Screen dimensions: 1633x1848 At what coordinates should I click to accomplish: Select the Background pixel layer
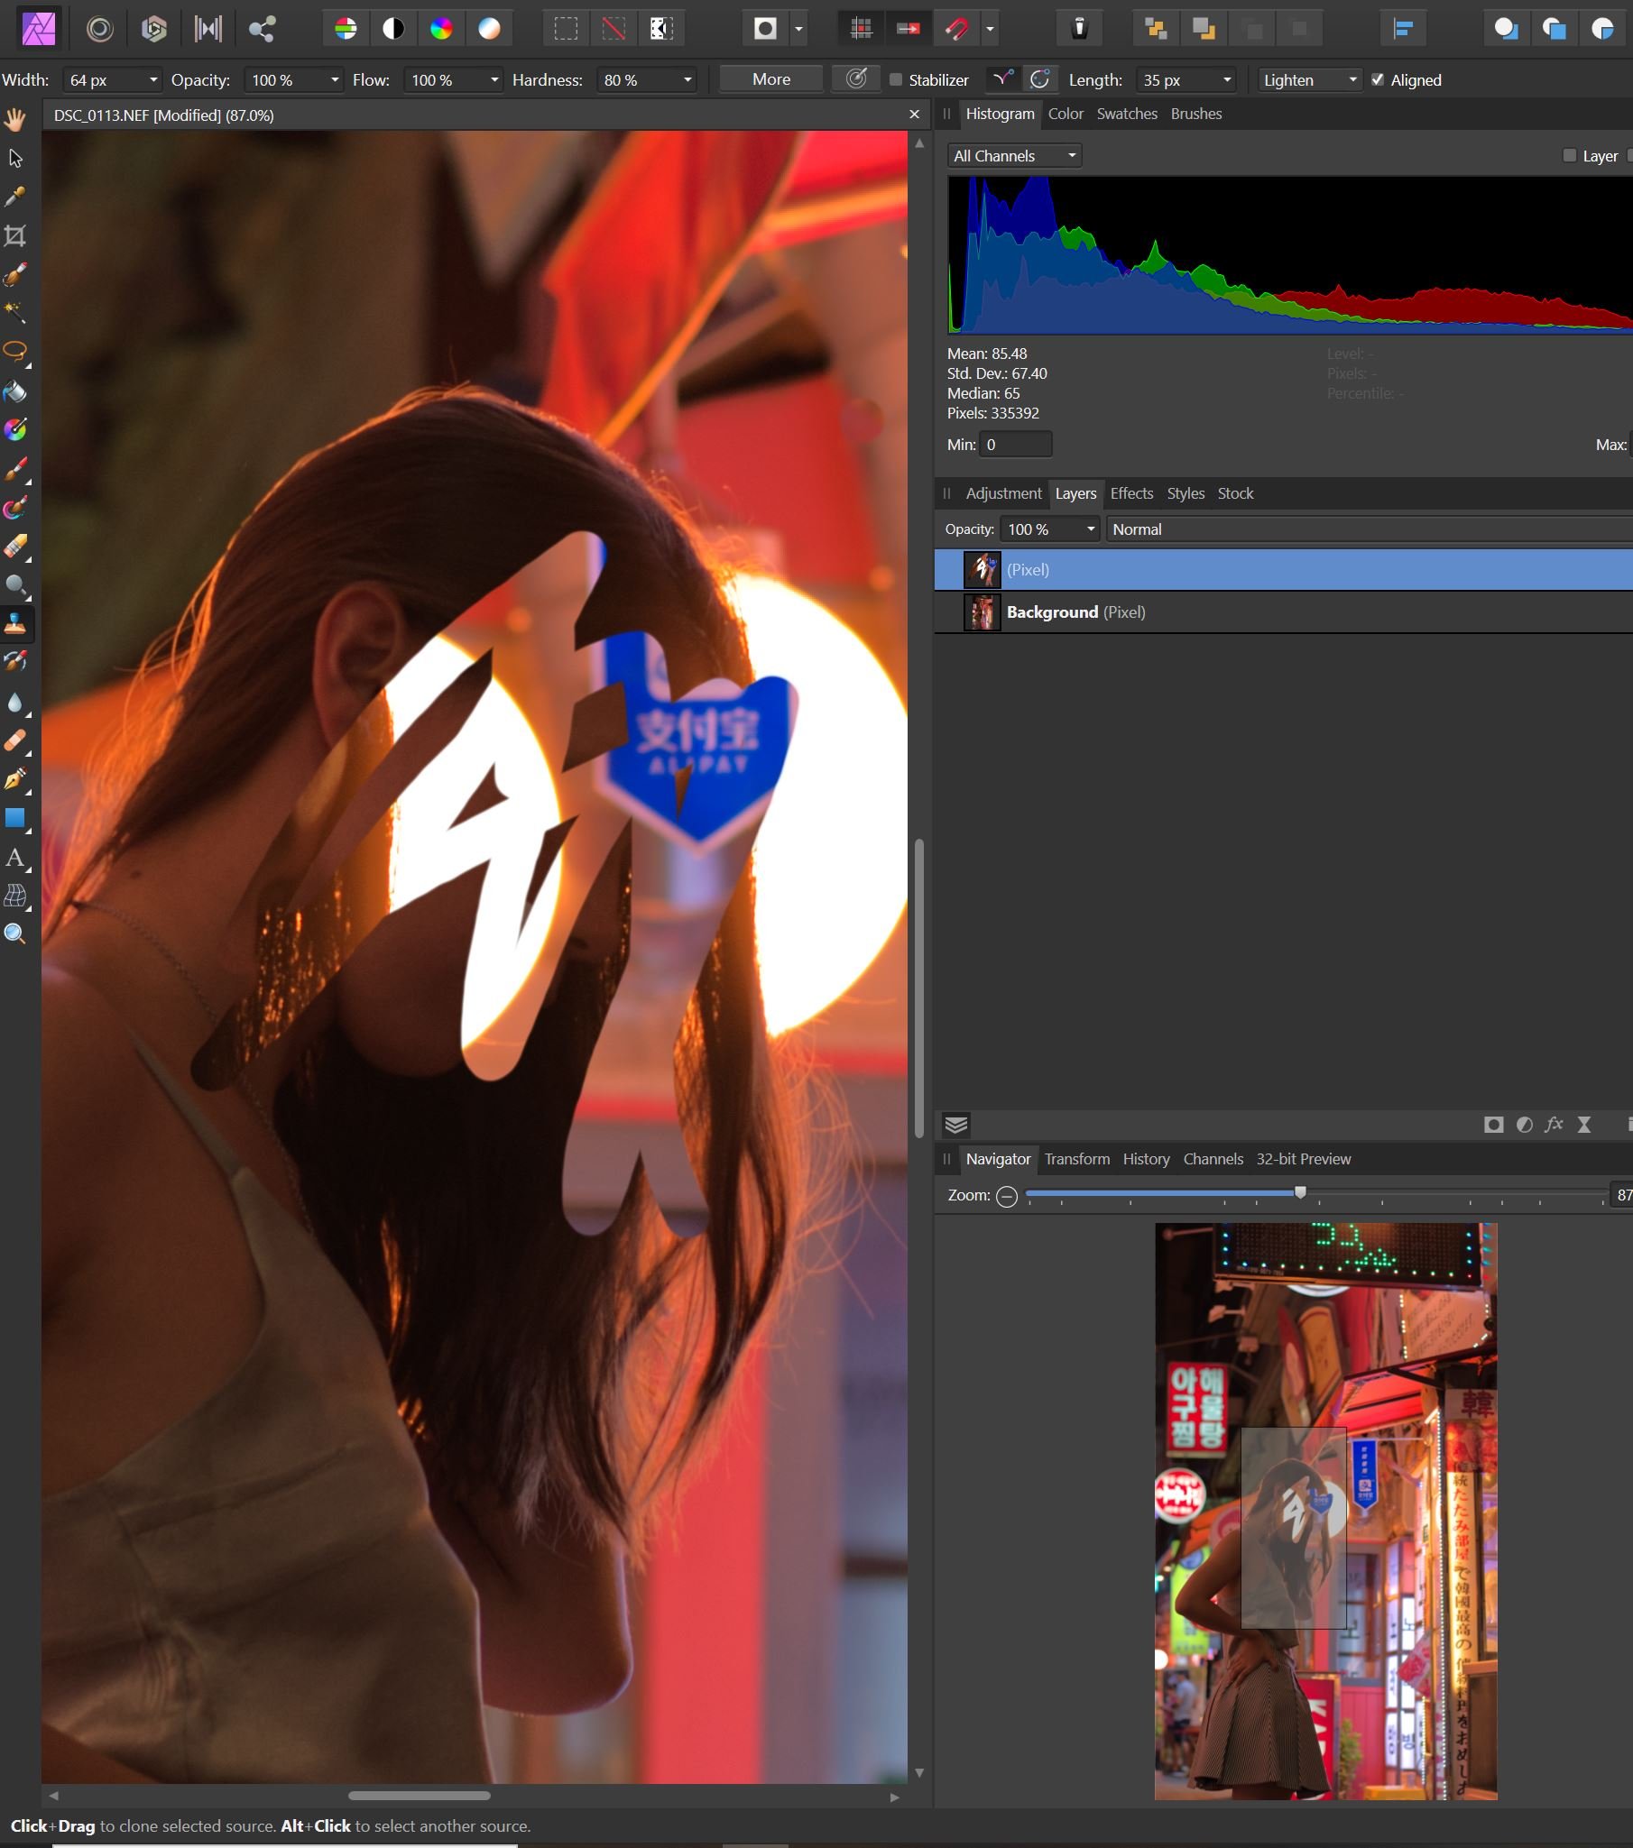[x=1283, y=612]
